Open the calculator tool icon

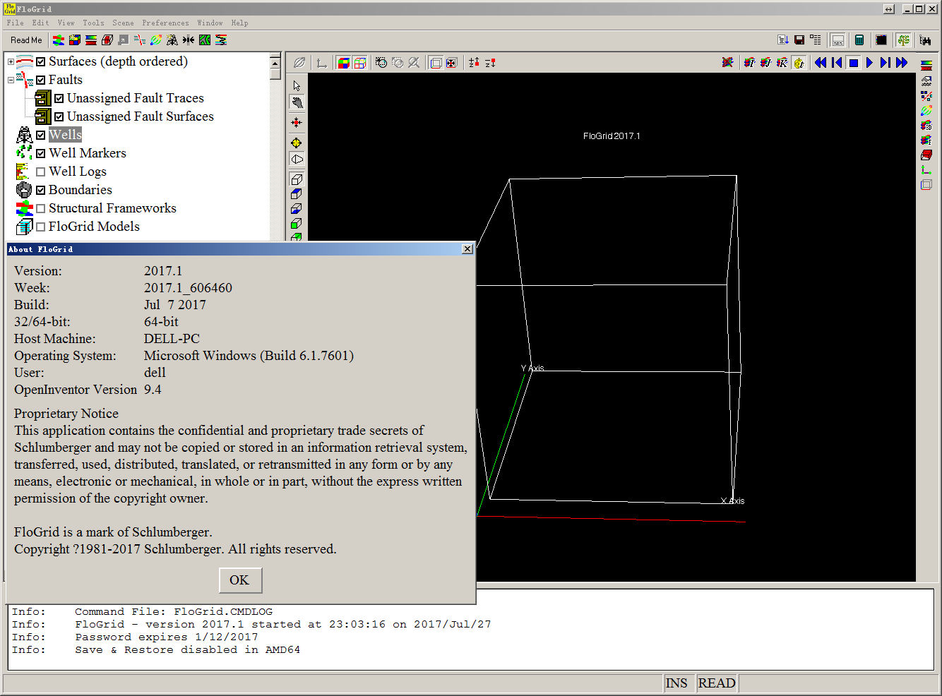coord(859,40)
